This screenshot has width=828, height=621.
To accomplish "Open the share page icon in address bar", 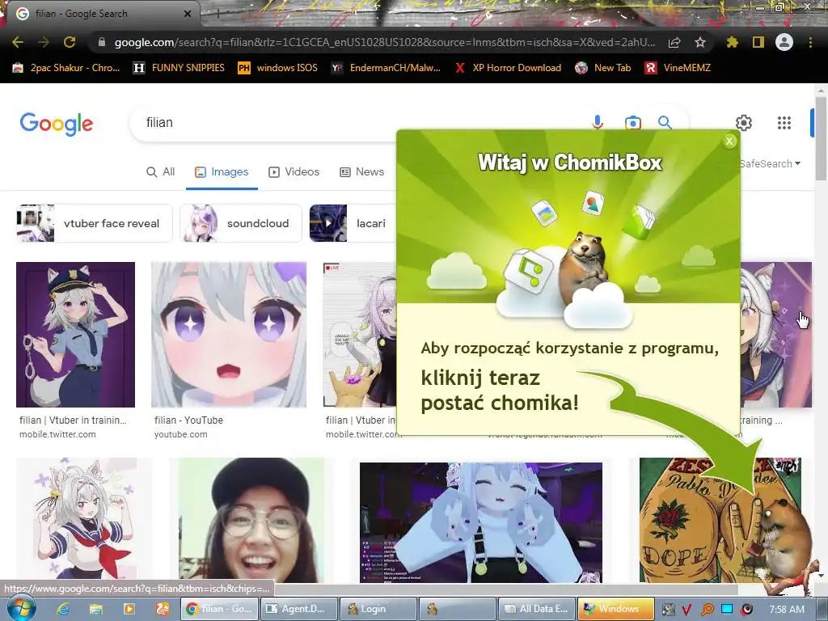I will tap(674, 42).
